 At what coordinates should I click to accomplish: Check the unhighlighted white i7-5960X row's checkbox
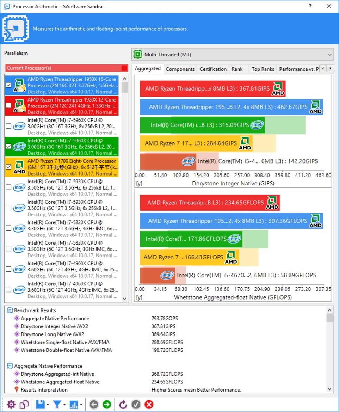(9, 126)
